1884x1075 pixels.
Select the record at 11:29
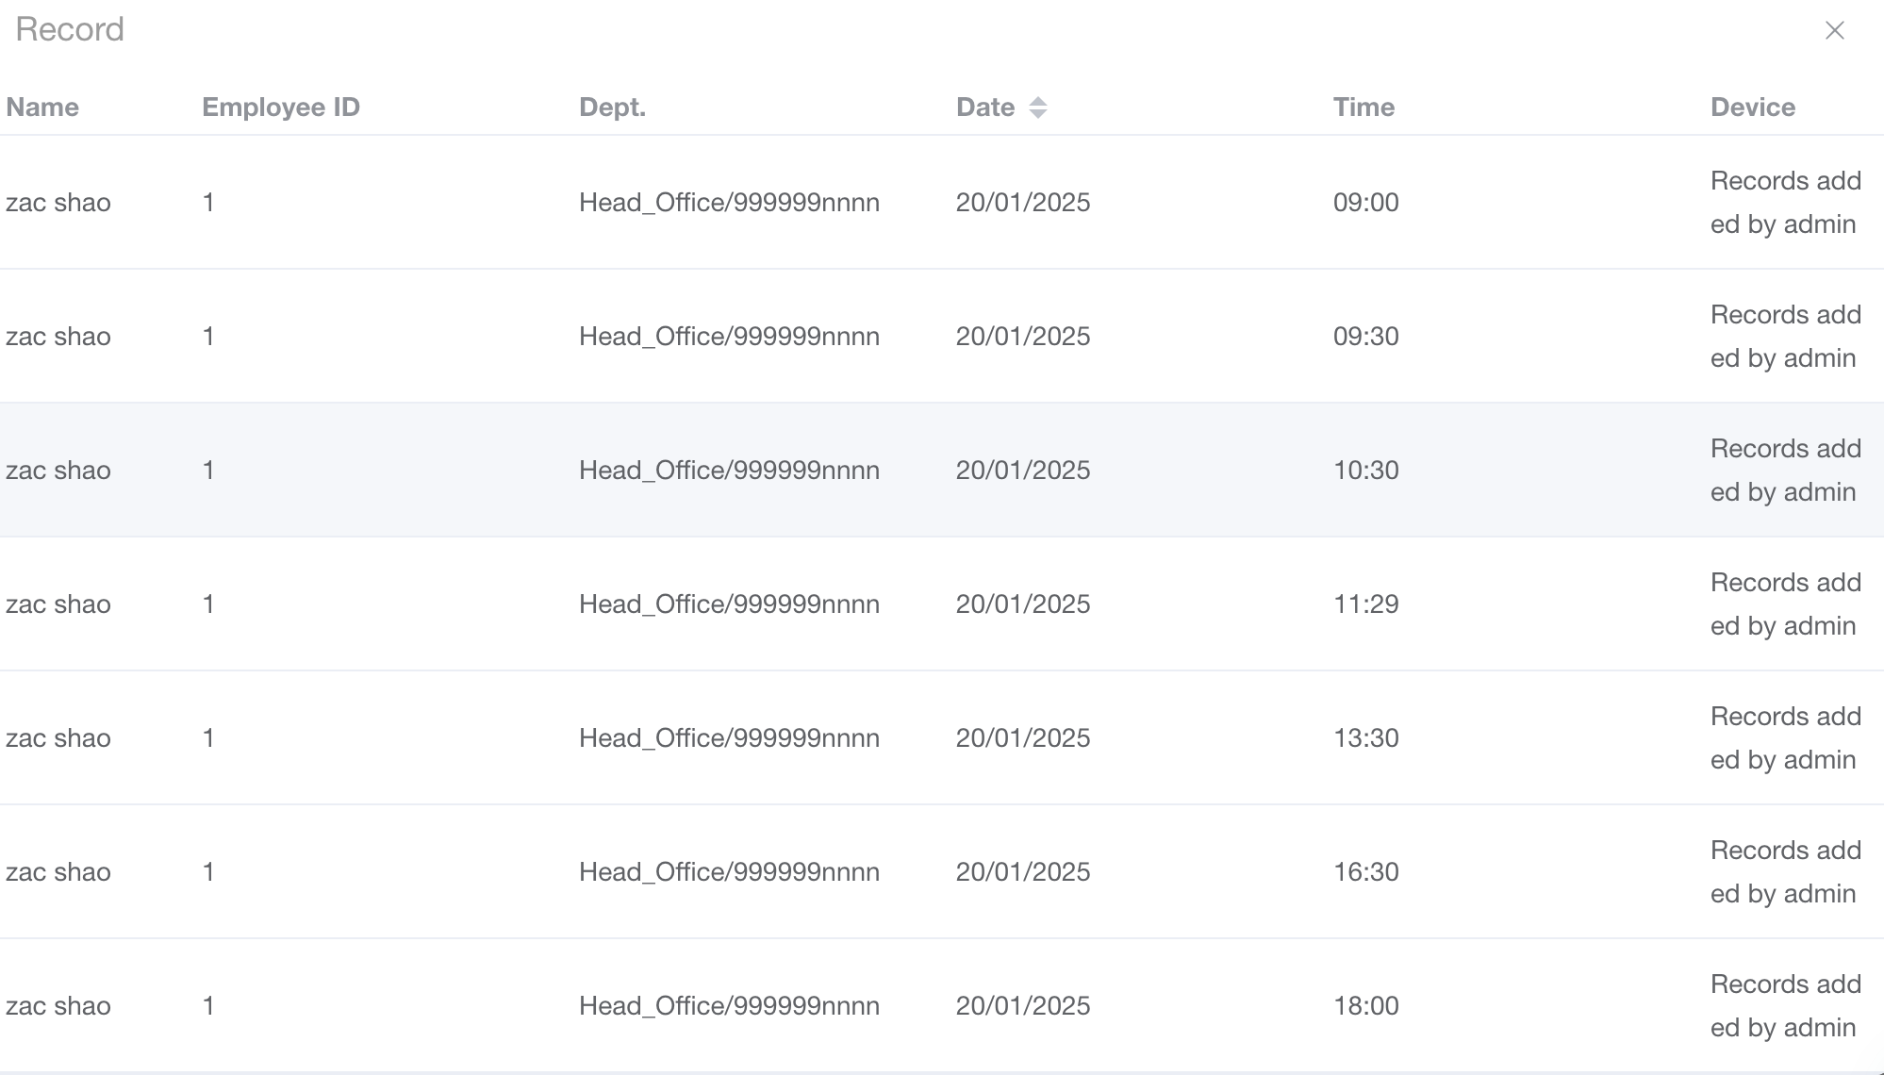pos(1365,604)
